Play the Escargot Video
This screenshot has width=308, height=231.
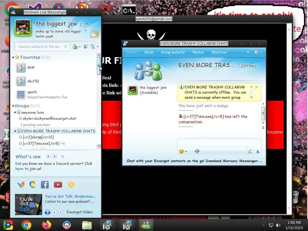[48, 212]
